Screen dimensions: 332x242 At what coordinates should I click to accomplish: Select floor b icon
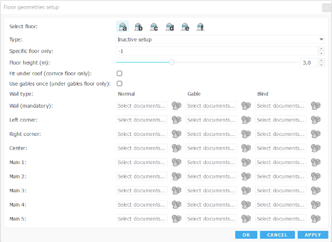point(138,27)
